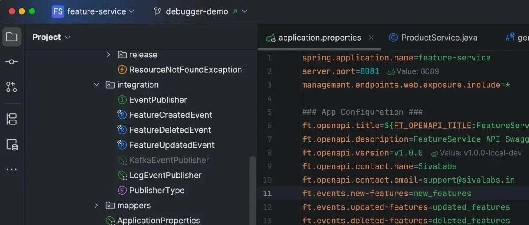Click the 'Value: v1.0.0-local-dev' inlay hint
529x225 pixels.
click(481, 153)
